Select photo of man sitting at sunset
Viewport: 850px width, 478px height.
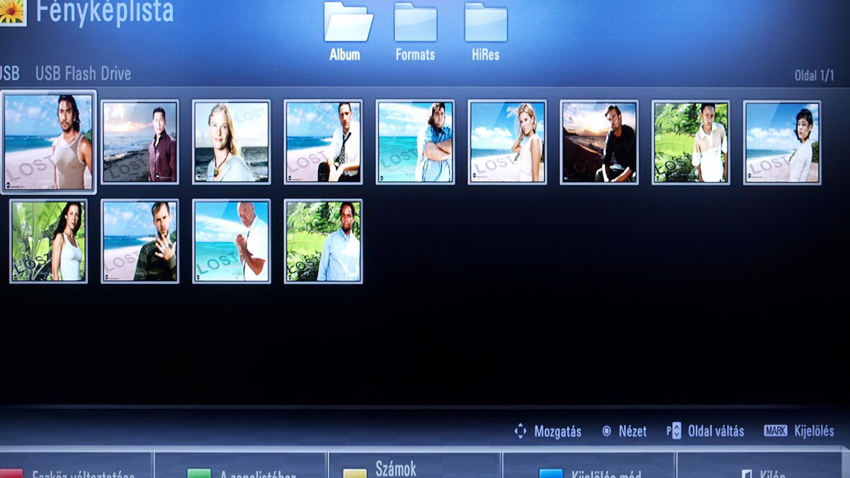pos(599,142)
